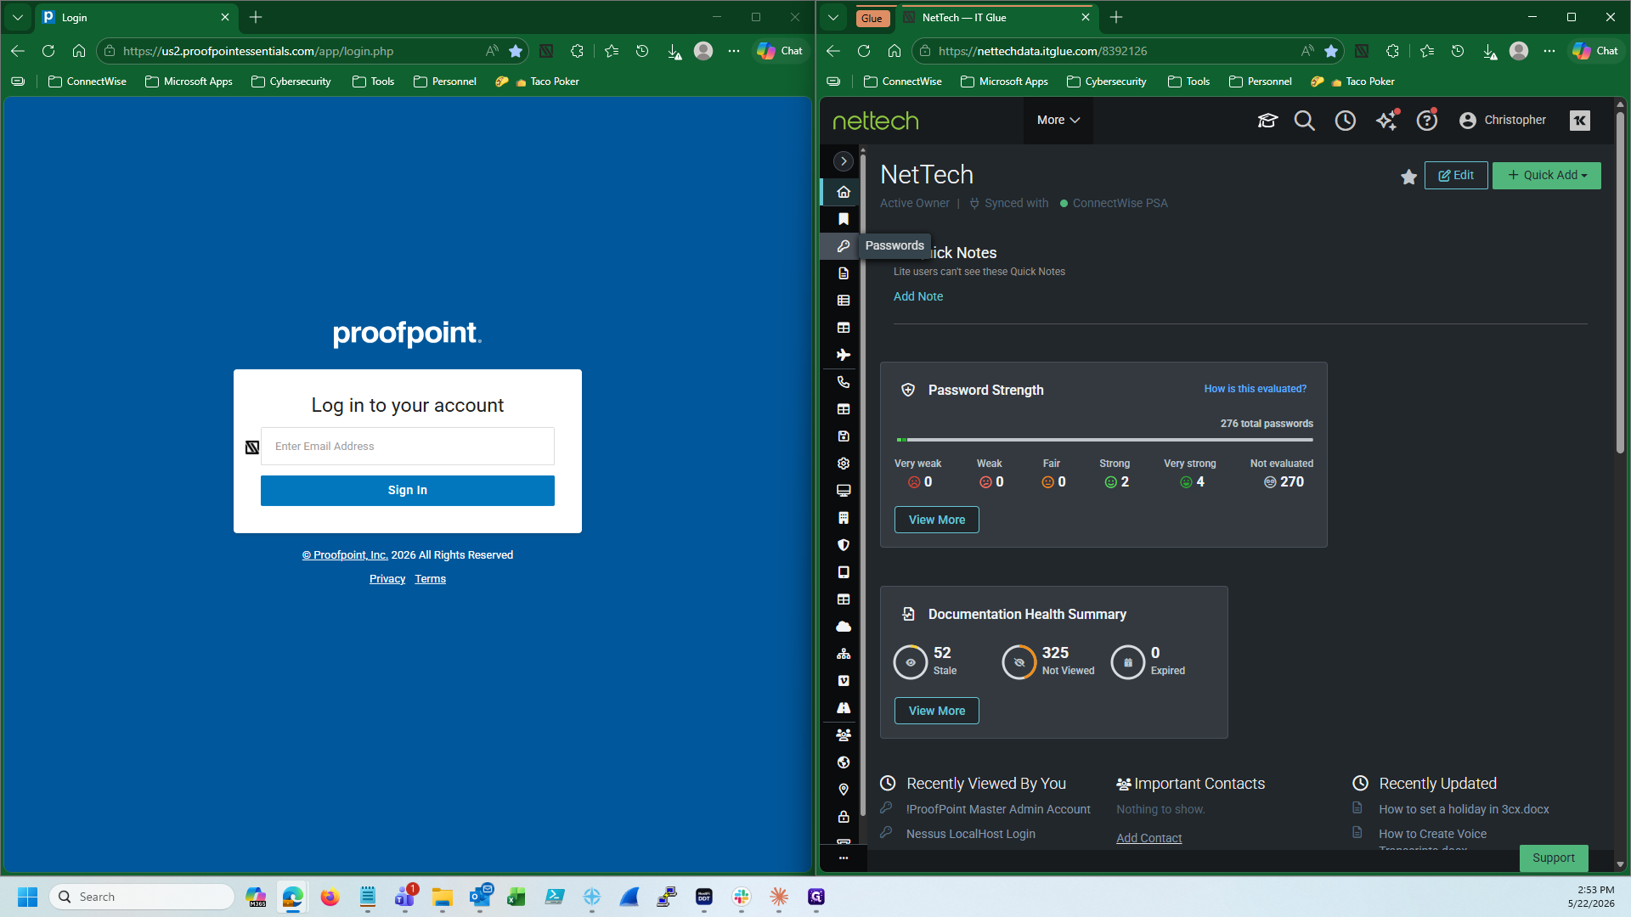Image resolution: width=1631 pixels, height=917 pixels.
Task: Open Nessus LocalHost Login entry
Action: click(x=970, y=835)
